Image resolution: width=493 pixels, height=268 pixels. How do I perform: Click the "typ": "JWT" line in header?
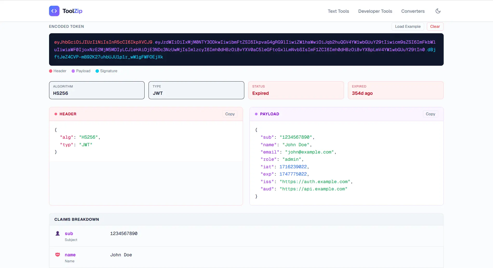76,145
